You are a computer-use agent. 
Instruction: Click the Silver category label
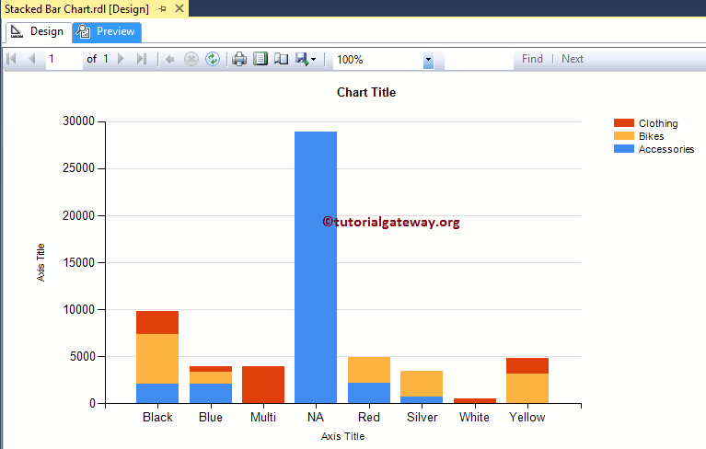(x=422, y=417)
